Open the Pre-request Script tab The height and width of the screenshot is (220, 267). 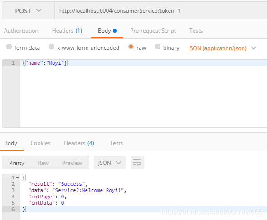coord(153,31)
